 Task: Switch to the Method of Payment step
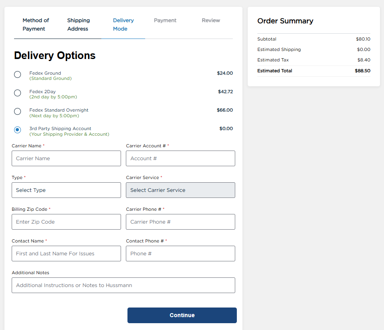click(x=36, y=24)
